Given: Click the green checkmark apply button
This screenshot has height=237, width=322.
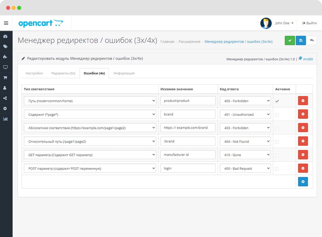Looking at the screenshot, I should pos(290,41).
